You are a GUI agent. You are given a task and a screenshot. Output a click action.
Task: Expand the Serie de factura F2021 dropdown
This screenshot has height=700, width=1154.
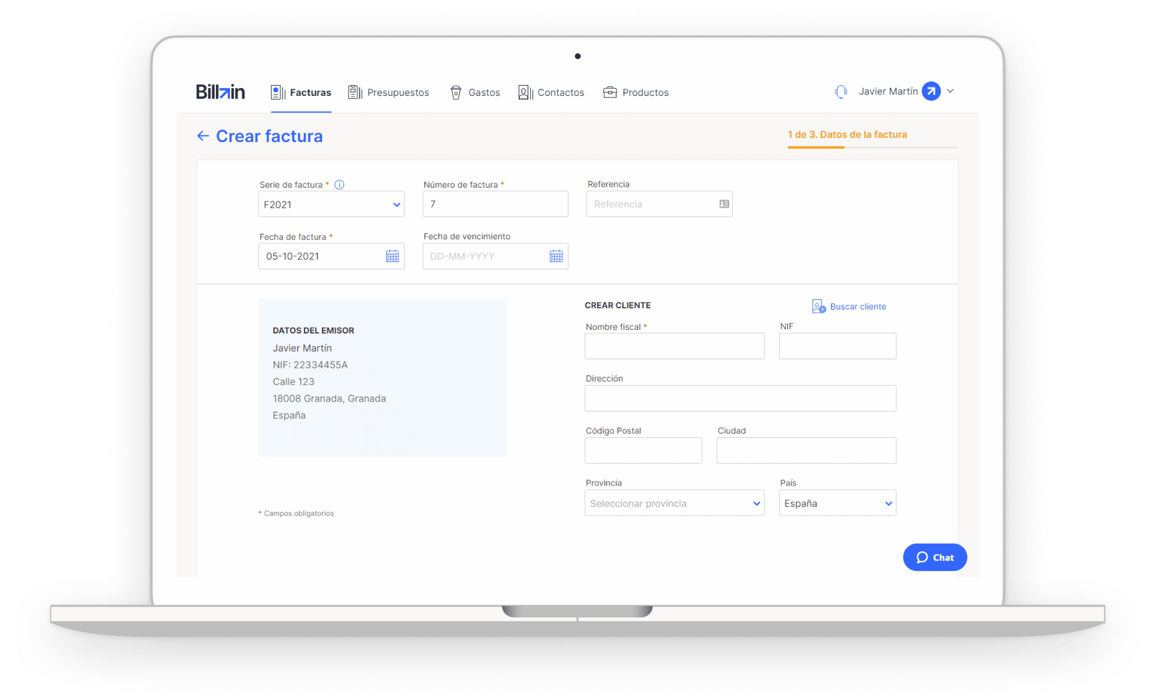click(331, 204)
